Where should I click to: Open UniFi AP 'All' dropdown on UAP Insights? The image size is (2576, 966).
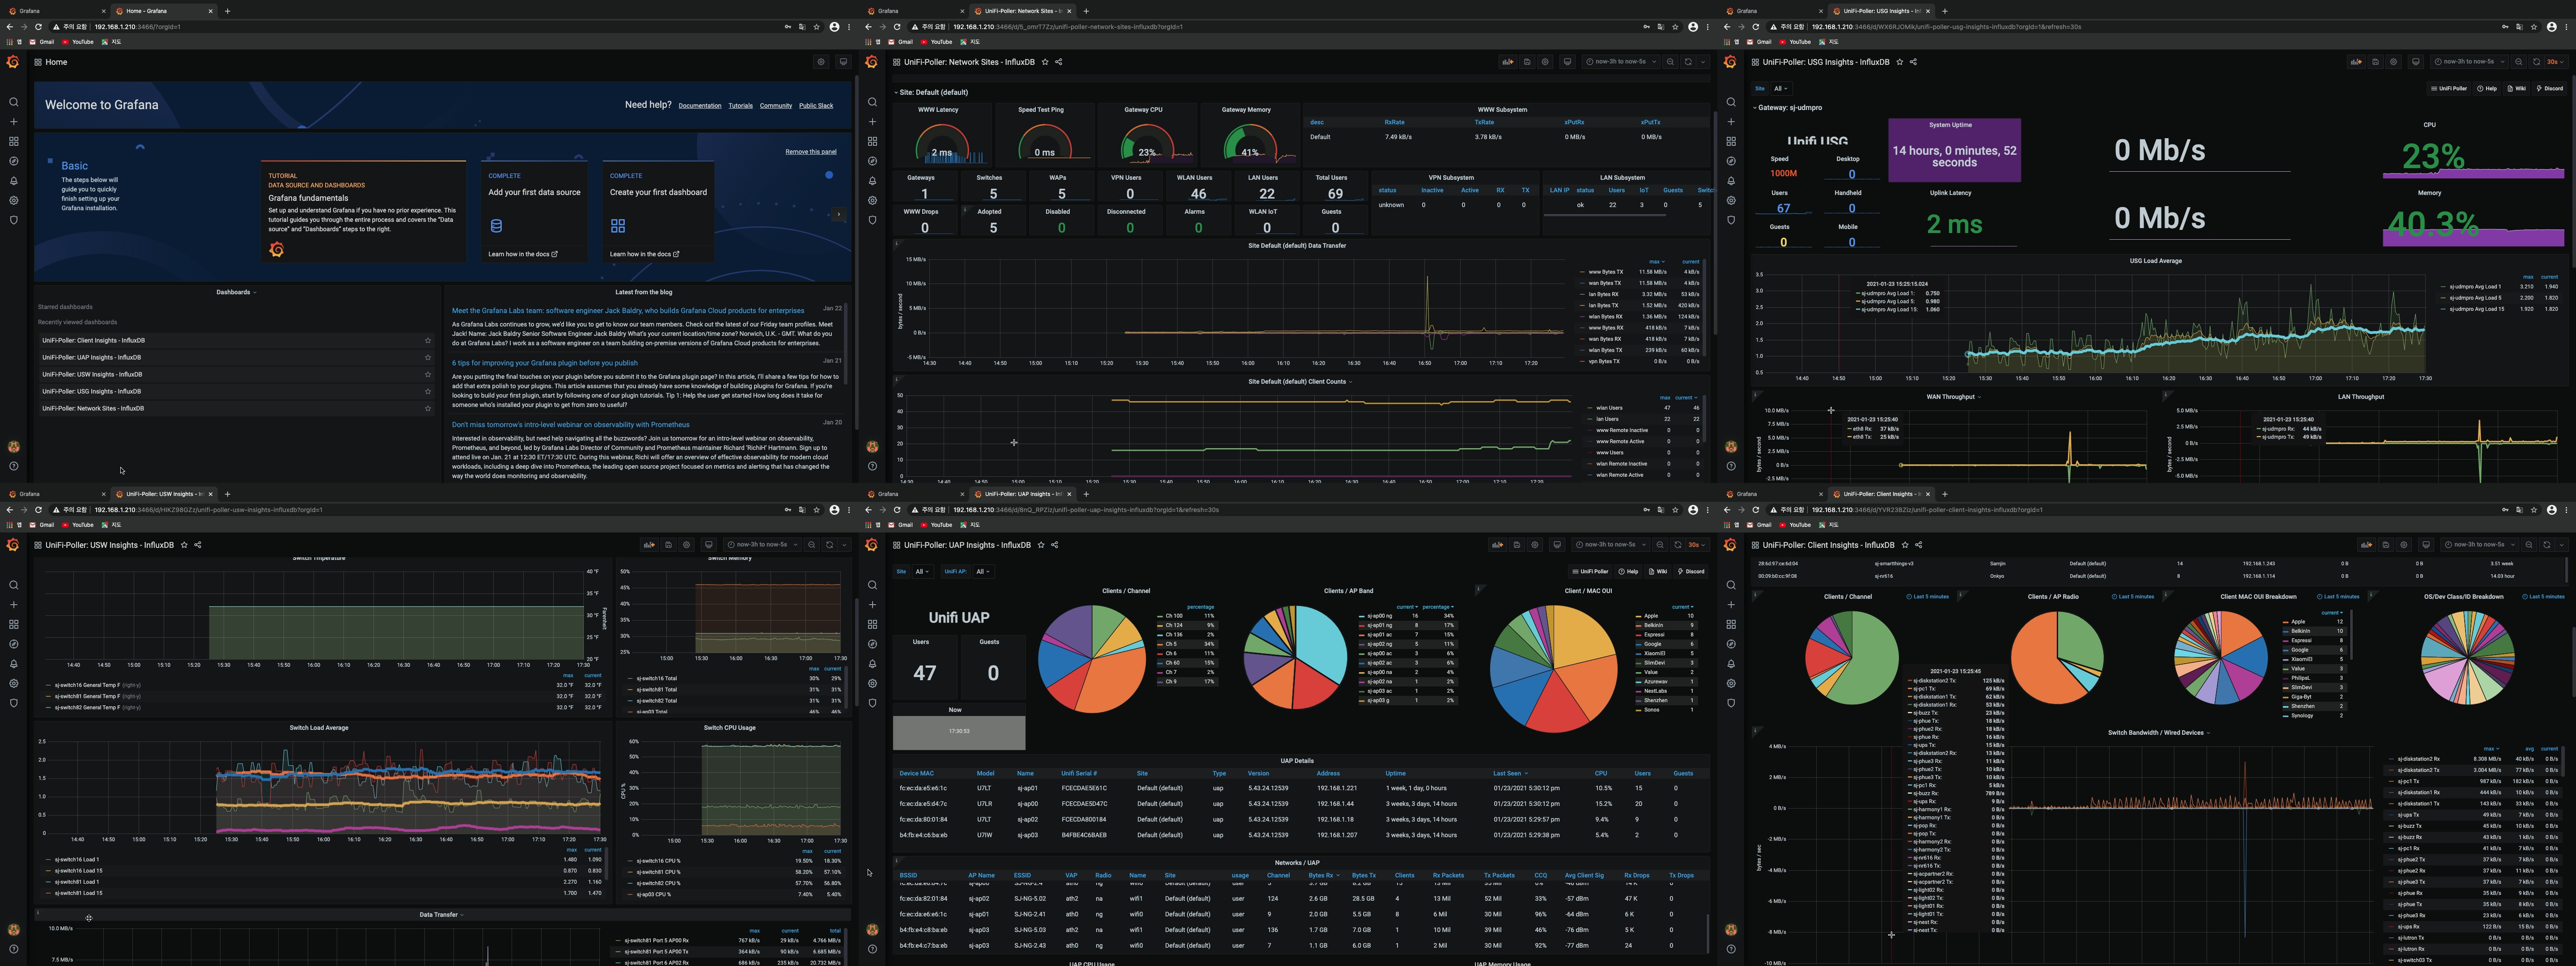982,572
